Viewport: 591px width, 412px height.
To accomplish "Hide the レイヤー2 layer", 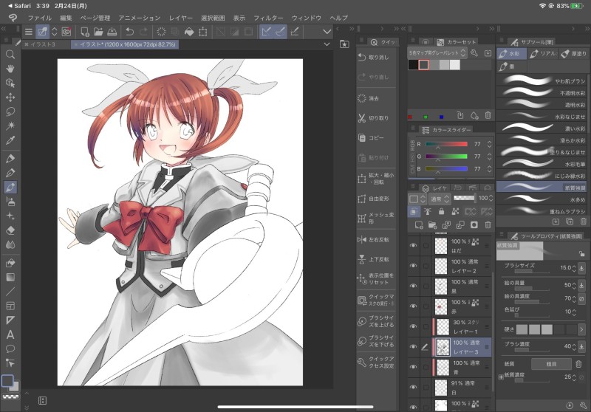I will click(x=413, y=266).
